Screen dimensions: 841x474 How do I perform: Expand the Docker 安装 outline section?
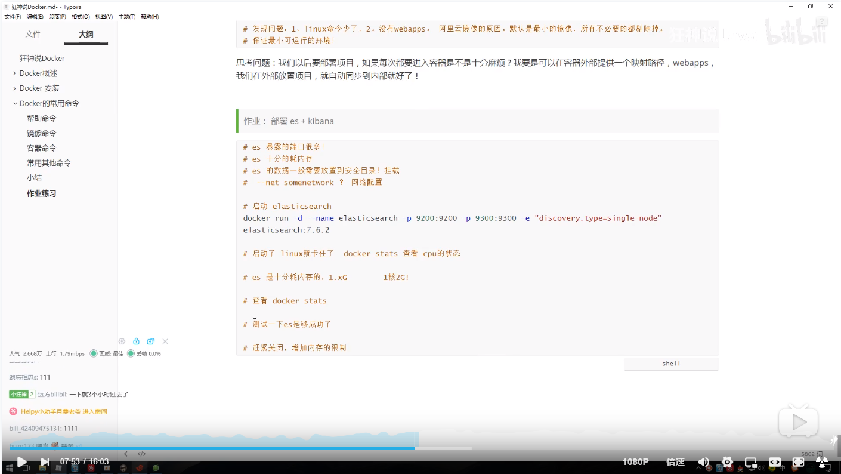pyautogui.click(x=14, y=88)
